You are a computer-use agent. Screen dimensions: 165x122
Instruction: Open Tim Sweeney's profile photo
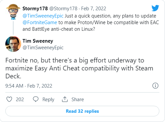(x=13, y=44)
